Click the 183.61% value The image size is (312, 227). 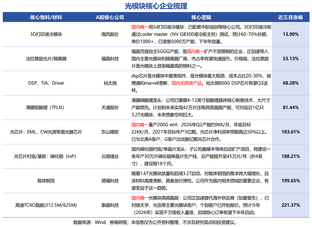(x=291, y=132)
